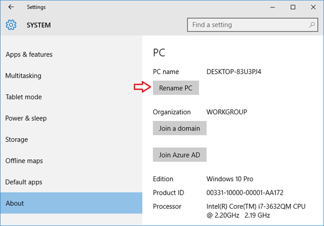
Task: Select the About category
Action: coord(15,203)
